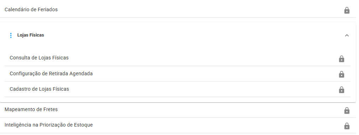Unlock the Calendário de Feriados permission padlock
Image resolution: width=359 pixels, height=135 pixels.
[347, 10]
